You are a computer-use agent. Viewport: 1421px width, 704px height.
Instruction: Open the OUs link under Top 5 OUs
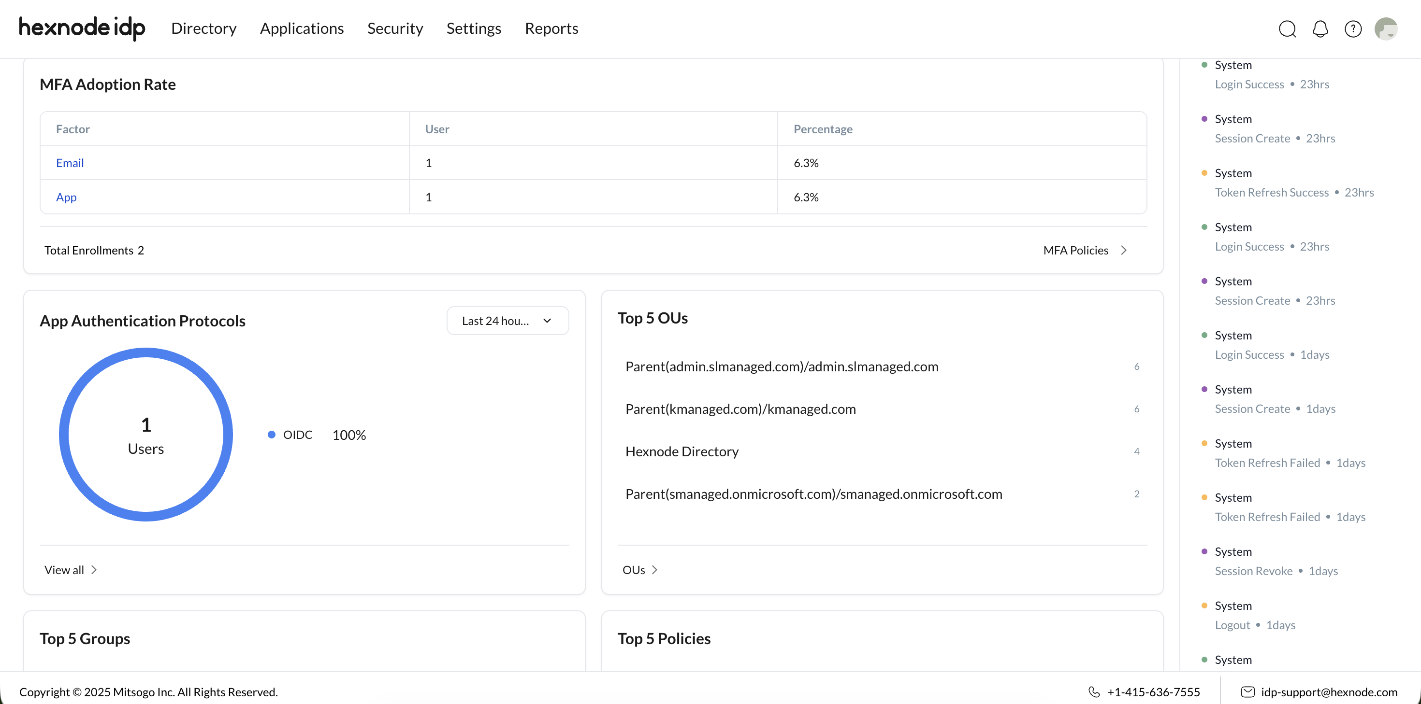633,569
